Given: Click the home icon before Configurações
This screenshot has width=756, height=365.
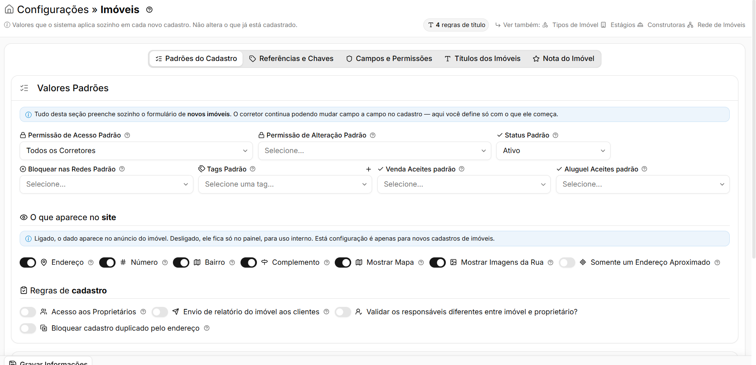Looking at the screenshot, I should point(9,9).
